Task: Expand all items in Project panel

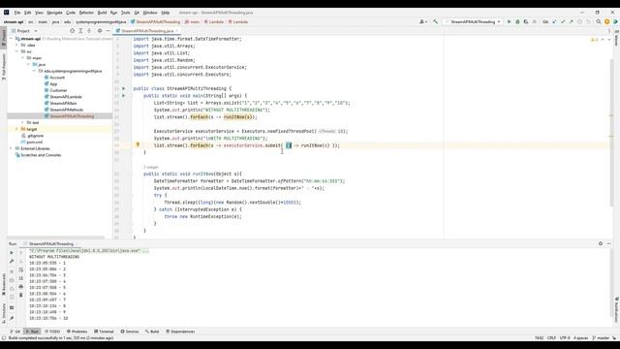Action: tap(80, 30)
